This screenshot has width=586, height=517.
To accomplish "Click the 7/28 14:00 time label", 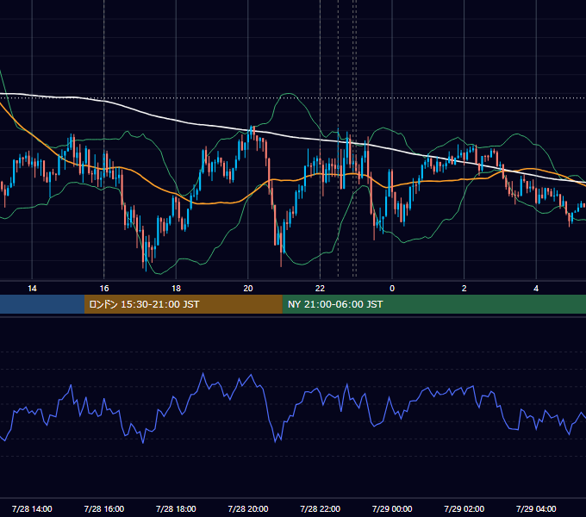I will (x=32, y=508).
